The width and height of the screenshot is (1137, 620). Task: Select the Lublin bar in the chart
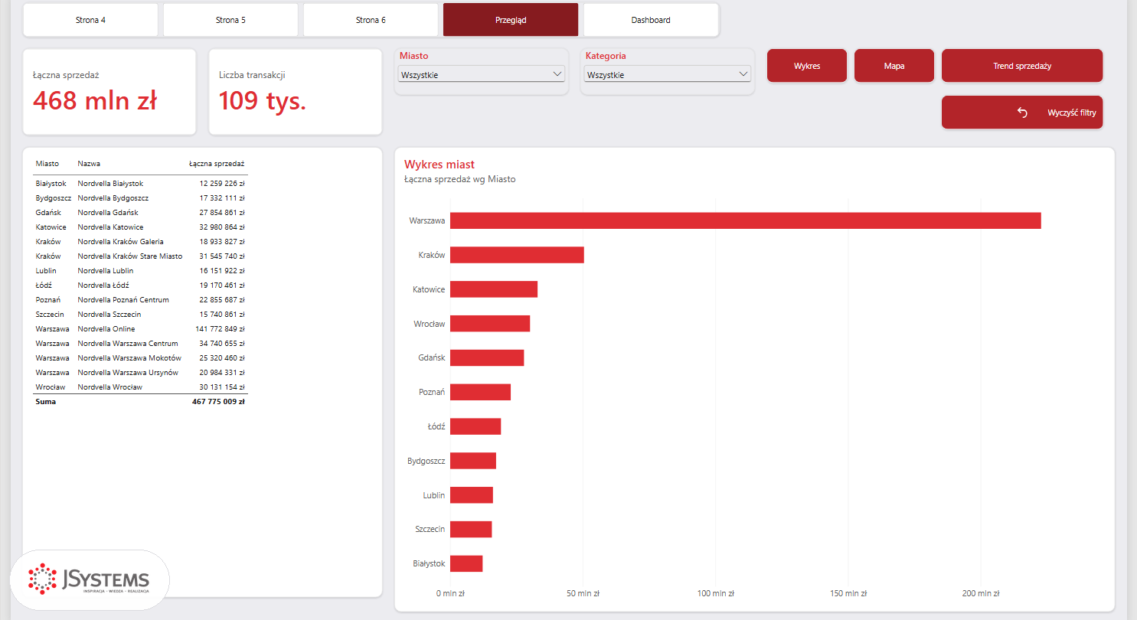(472, 495)
